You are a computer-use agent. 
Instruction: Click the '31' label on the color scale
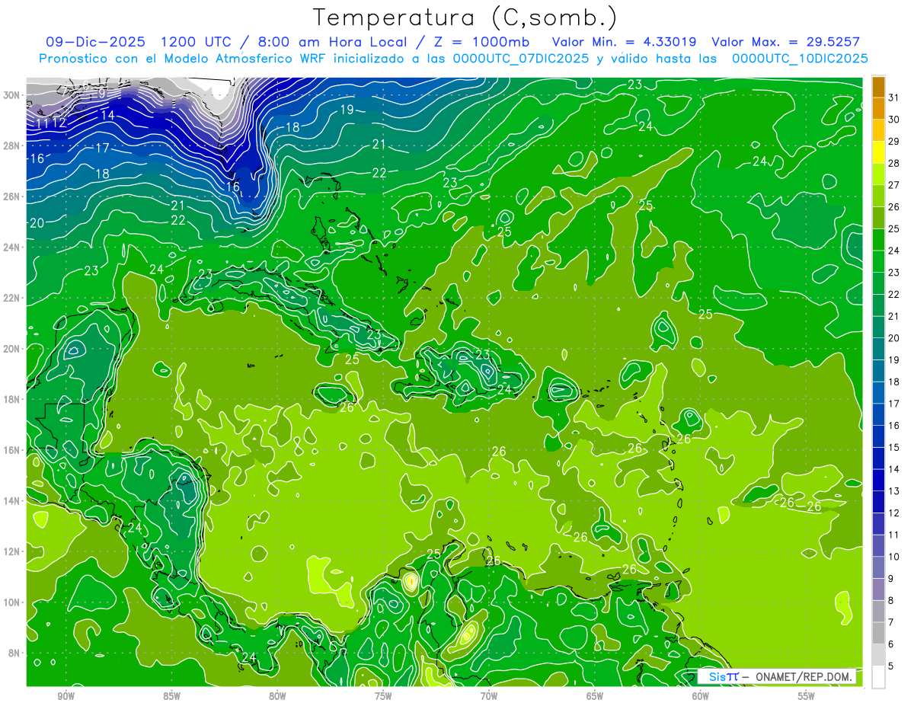coord(893,97)
